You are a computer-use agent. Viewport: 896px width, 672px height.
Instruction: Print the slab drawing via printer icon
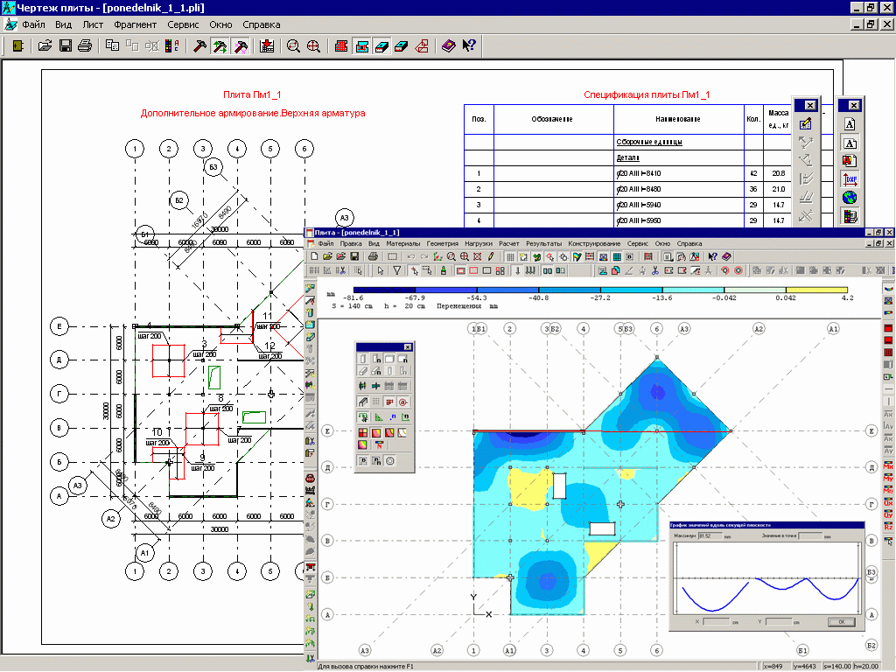(85, 46)
